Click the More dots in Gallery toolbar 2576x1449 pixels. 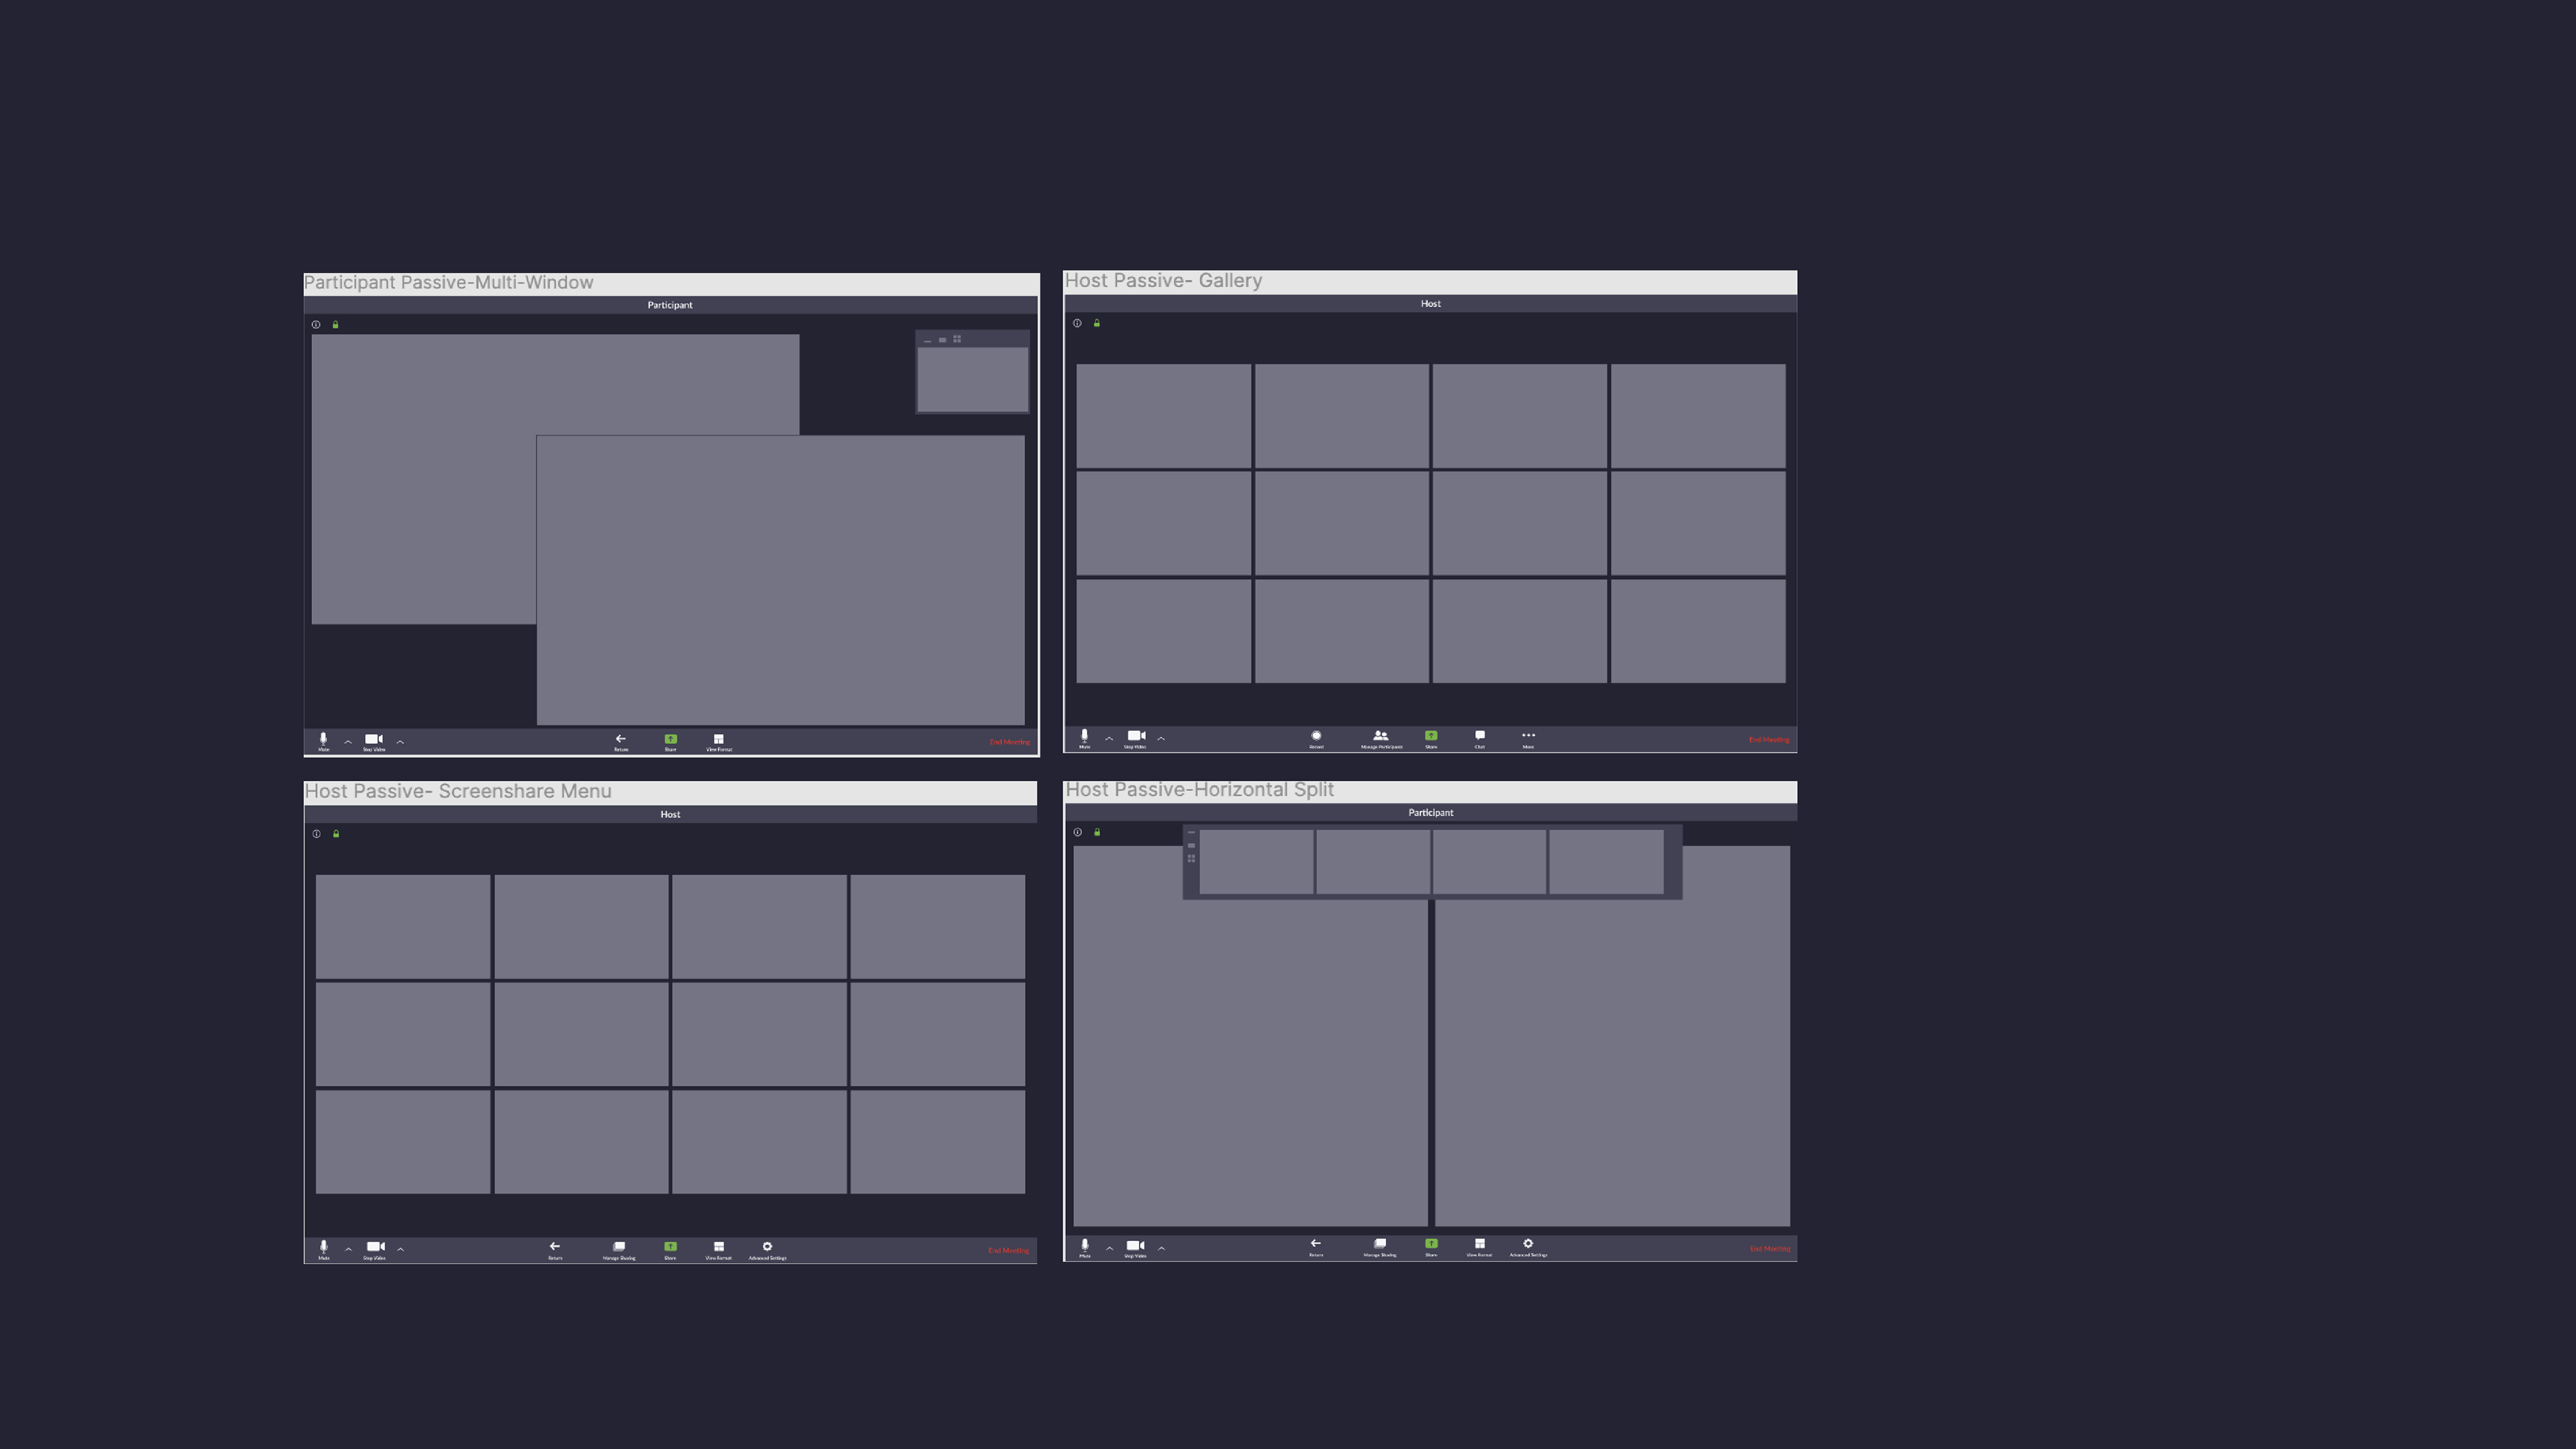[1528, 737]
